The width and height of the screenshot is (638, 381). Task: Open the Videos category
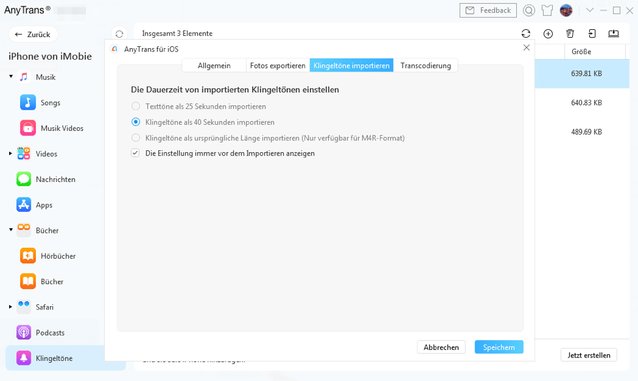point(36,153)
